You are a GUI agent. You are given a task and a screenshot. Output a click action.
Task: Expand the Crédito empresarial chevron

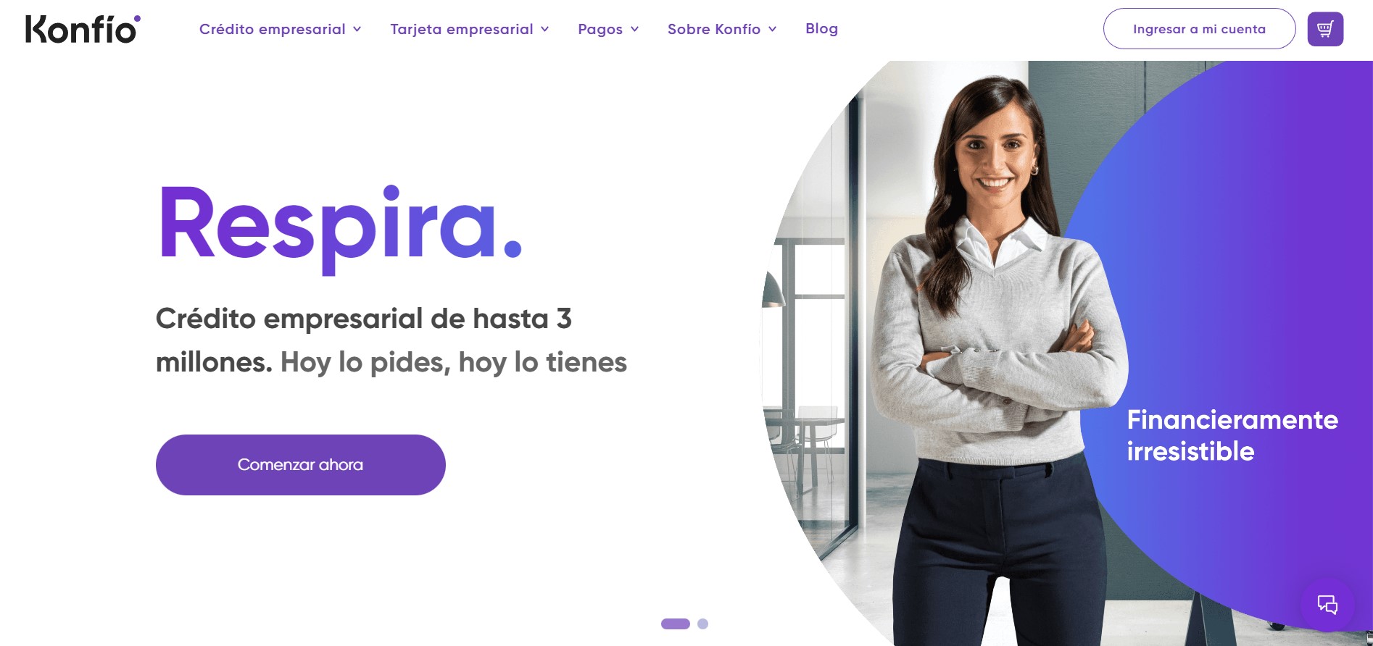pos(357,29)
